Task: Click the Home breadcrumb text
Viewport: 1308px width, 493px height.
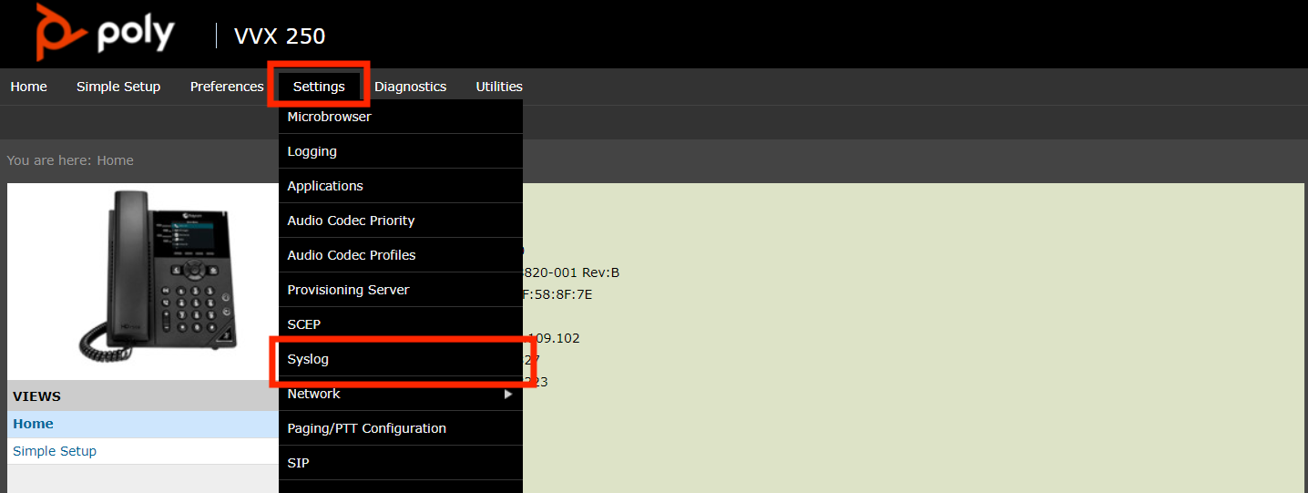Action: (115, 160)
